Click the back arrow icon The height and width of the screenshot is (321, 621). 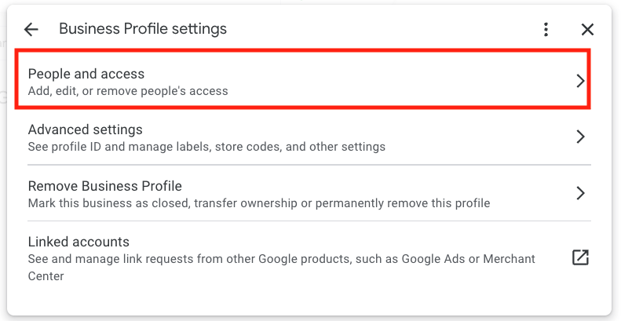click(31, 30)
